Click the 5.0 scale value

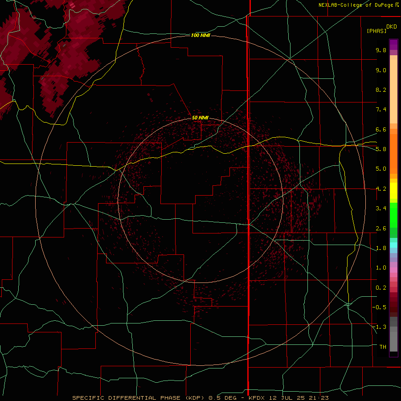(x=381, y=169)
